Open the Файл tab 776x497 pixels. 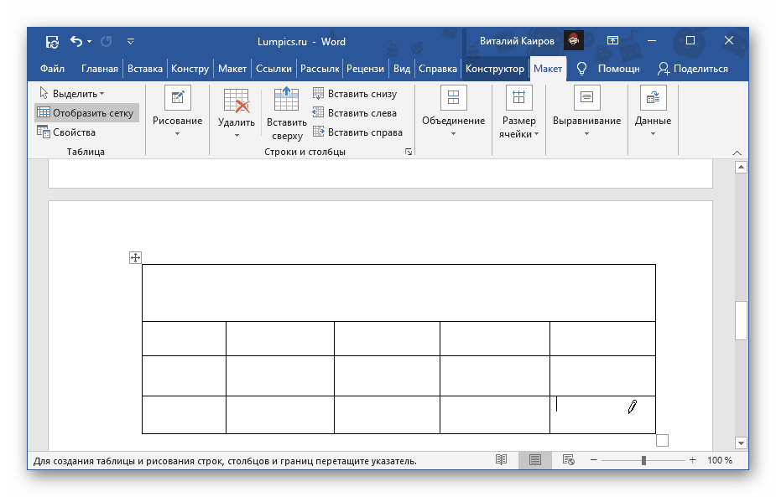(52, 69)
